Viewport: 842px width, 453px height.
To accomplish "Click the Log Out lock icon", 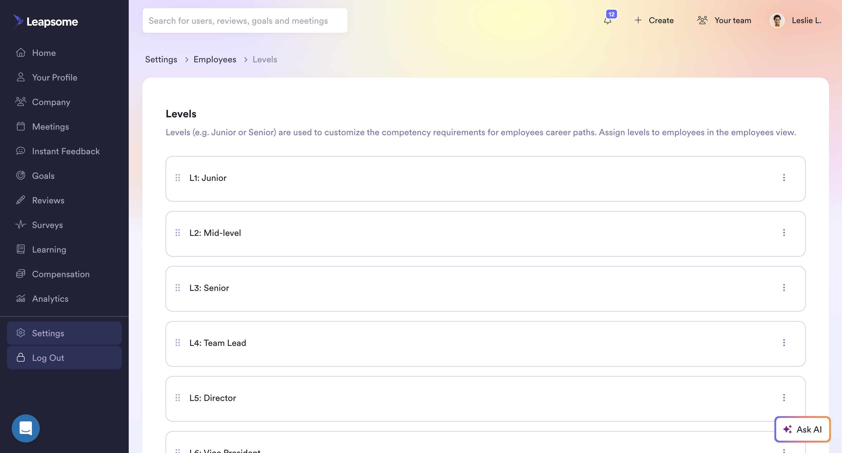I will (x=20, y=357).
